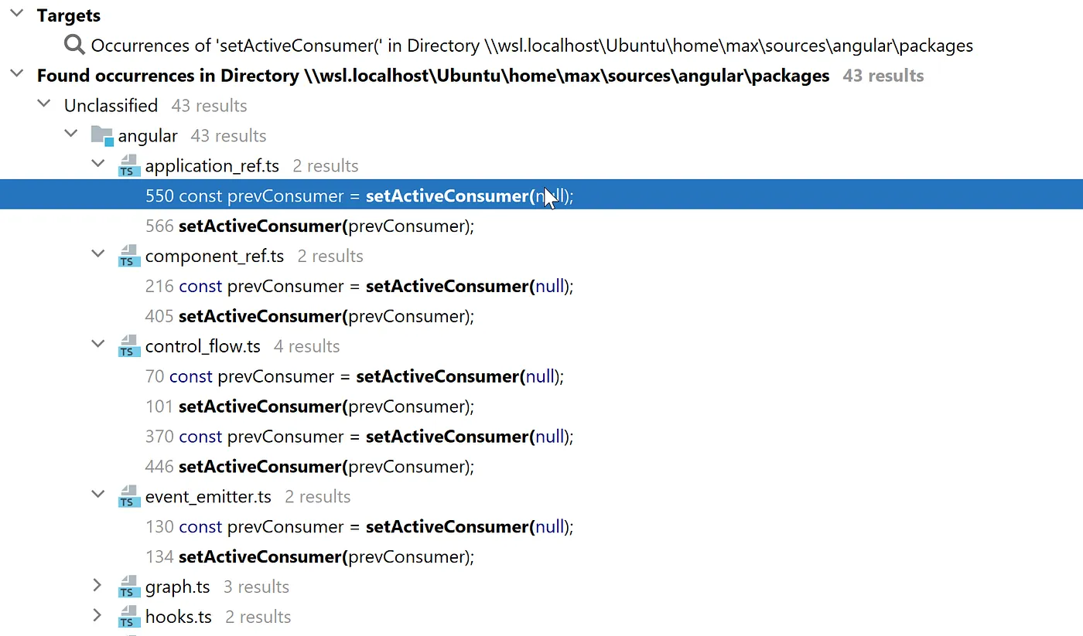
Task: Collapse control_flow.ts results
Action: [97, 345]
